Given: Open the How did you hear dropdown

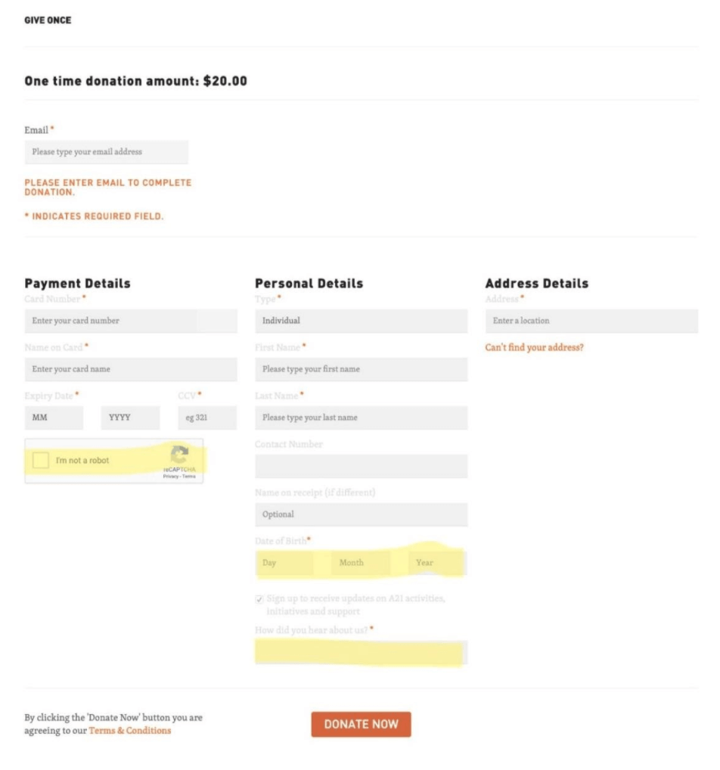Looking at the screenshot, I should coord(361,652).
